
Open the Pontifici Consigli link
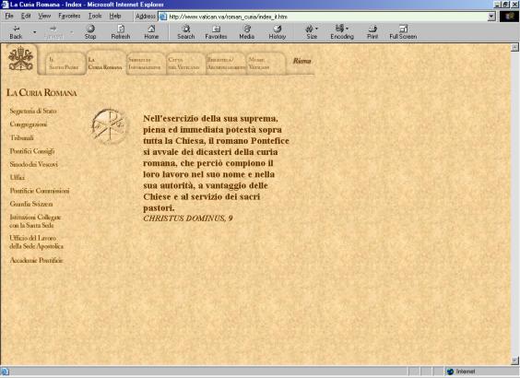click(32, 151)
